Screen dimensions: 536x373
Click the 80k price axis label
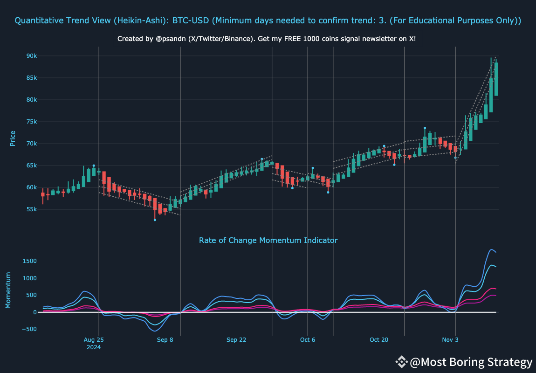click(x=31, y=100)
